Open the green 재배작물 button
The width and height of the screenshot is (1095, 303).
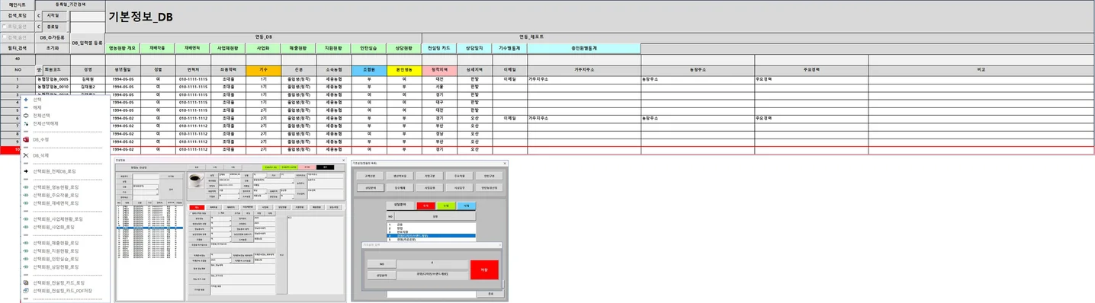[158, 48]
